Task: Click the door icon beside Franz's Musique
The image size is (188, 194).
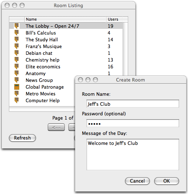Action: (17, 46)
